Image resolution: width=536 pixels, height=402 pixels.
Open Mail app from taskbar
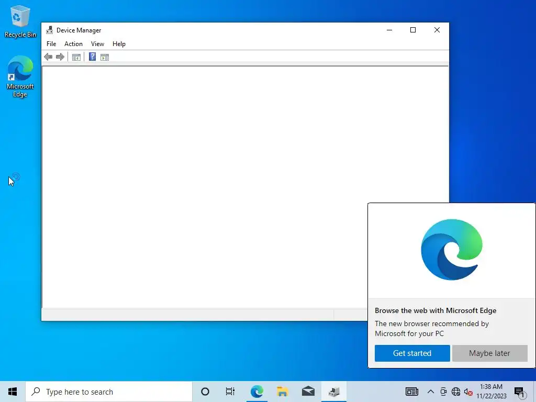[x=308, y=392]
